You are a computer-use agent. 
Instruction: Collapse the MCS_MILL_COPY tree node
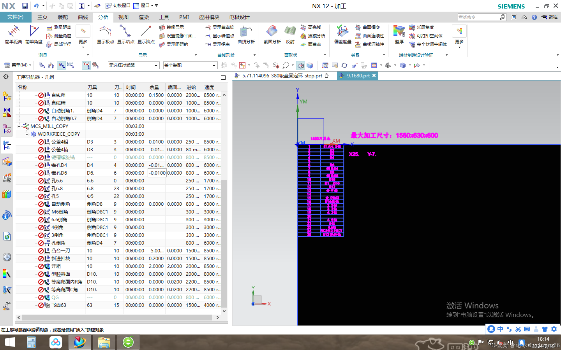(x=19, y=126)
